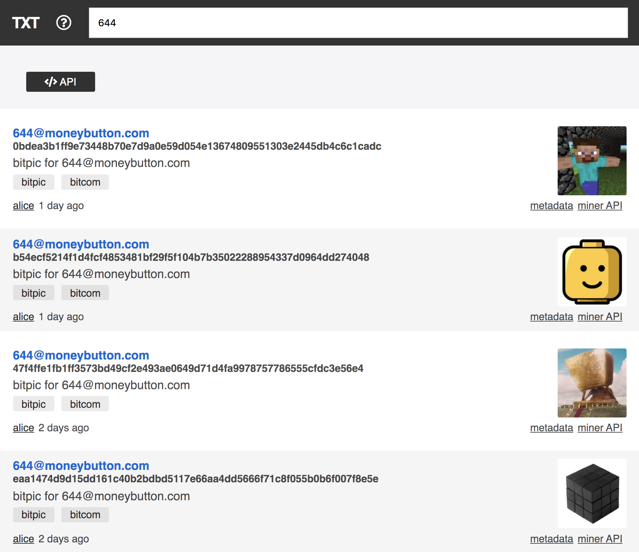View the Minecraft Steve avatar thumbnail
This screenshot has width=639, height=552.
click(592, 161)
